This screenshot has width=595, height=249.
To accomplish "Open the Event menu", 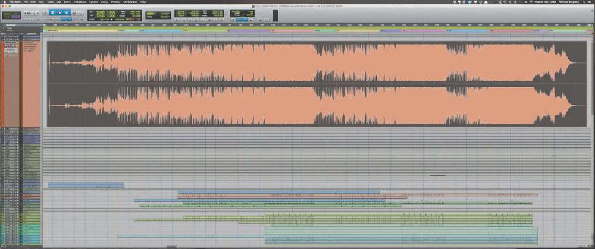I will (x=67, y=2).
